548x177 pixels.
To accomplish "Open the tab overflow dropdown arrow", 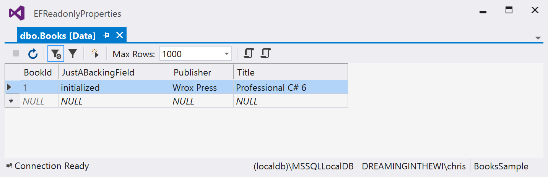I will coord(538,38).
